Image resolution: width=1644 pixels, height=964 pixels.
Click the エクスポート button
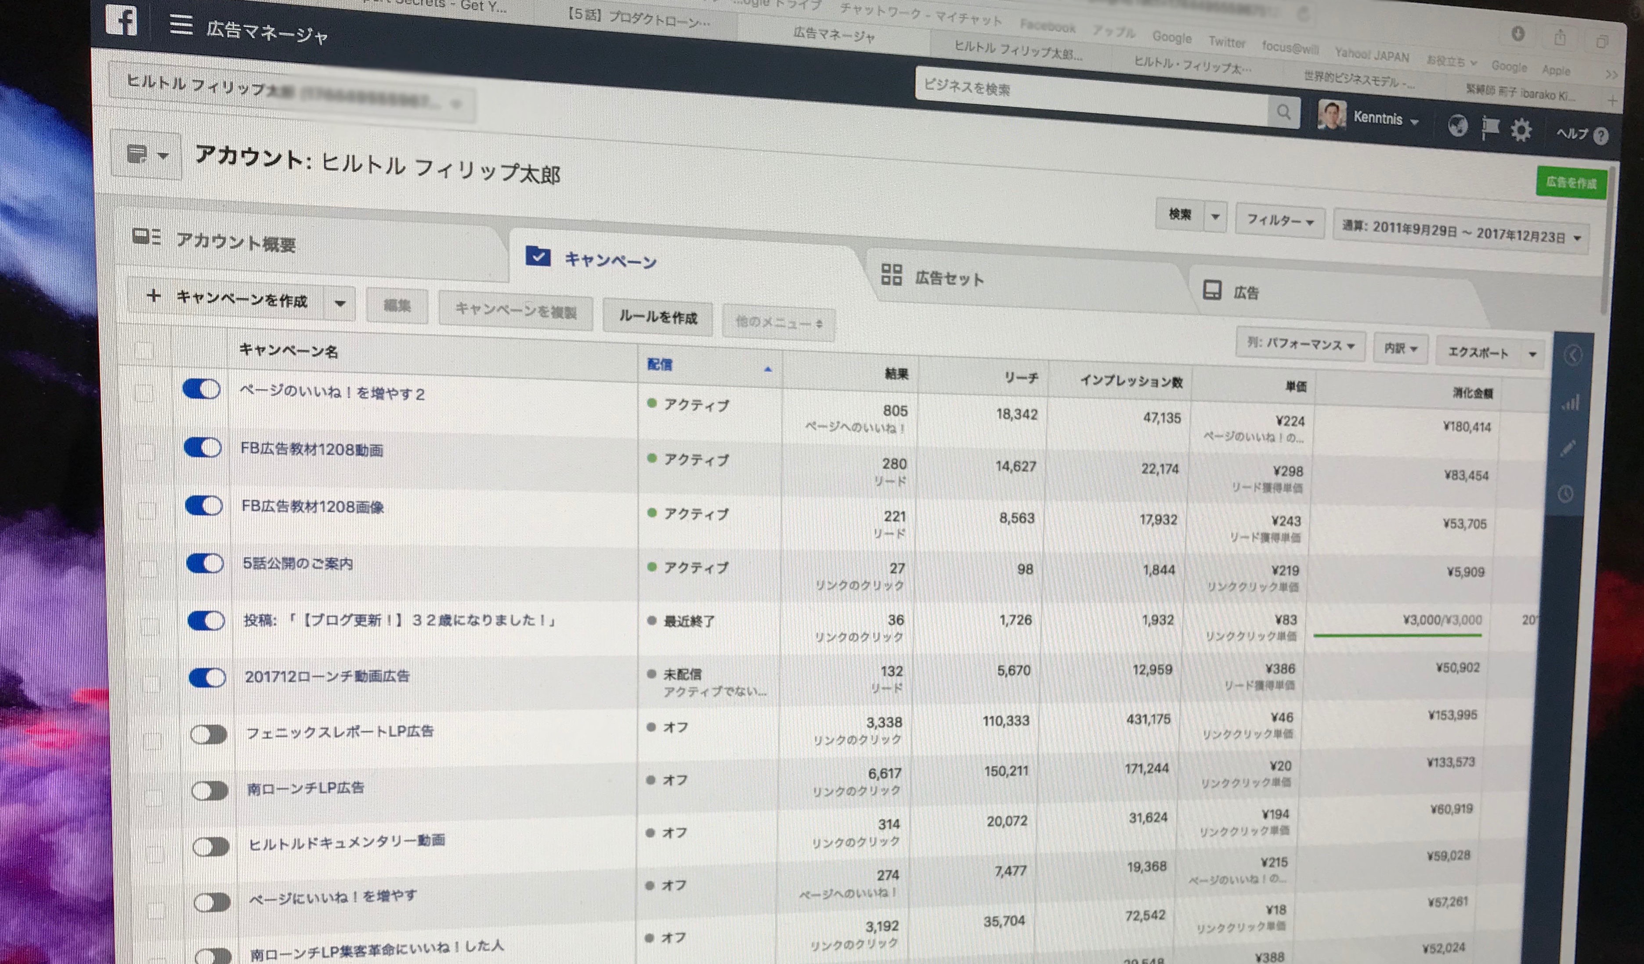1478,352
